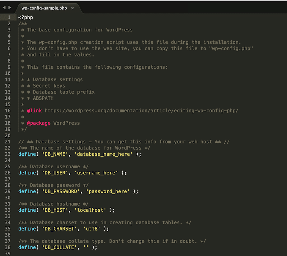Click the define keyword on line 32
This screenshot has height=256, width=287.
point(27,210)
